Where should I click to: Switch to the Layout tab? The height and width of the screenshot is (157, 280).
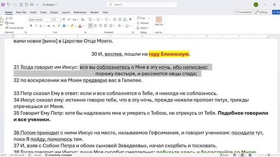pyautogui.click(x=66, y=12)
